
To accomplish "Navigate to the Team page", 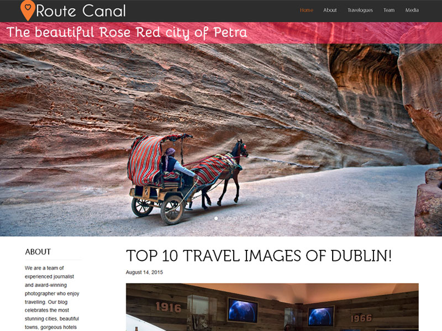I will [x=389, y=10].
